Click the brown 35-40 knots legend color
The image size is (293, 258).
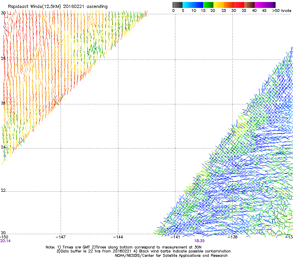click(249, 5)
